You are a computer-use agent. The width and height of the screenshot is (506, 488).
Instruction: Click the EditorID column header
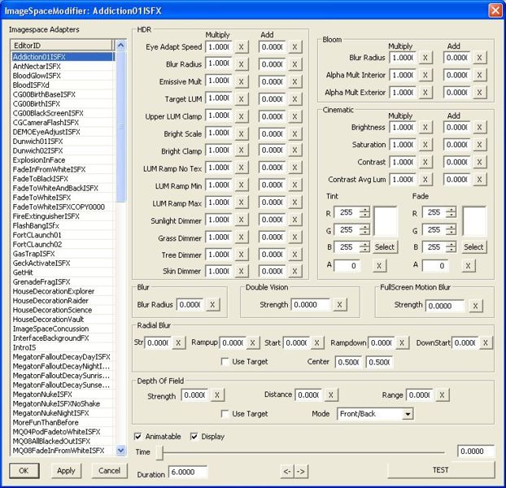coord(62,46)
